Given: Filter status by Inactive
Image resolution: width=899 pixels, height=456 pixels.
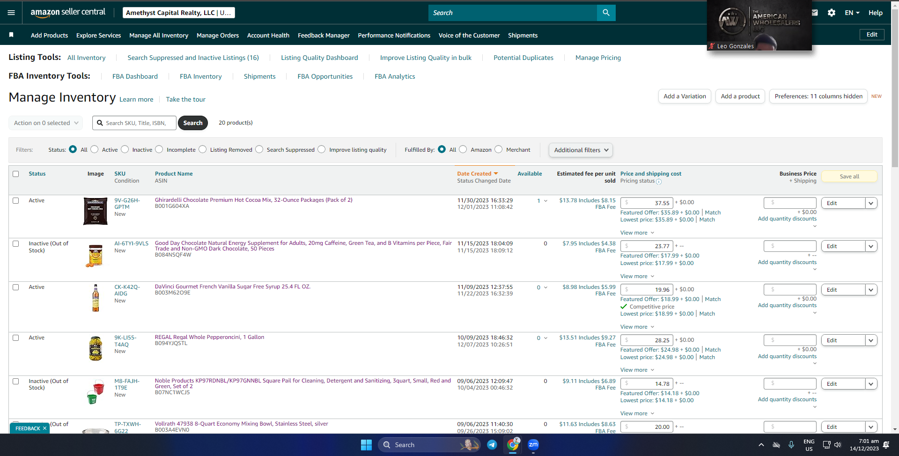Looking at the screenshot, I should [x=125, y=149].
